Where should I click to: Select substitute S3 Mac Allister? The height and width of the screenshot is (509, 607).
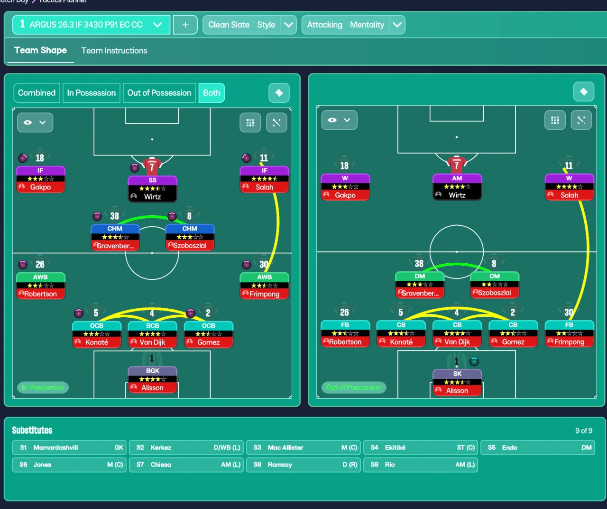point(303,447)
